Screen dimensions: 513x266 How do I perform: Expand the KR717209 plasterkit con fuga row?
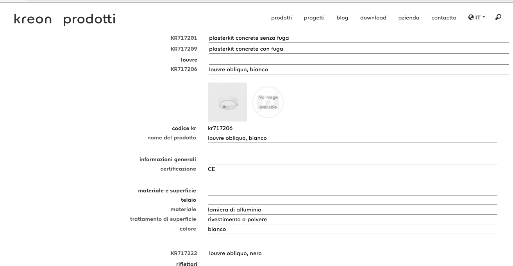coord(246,49)
